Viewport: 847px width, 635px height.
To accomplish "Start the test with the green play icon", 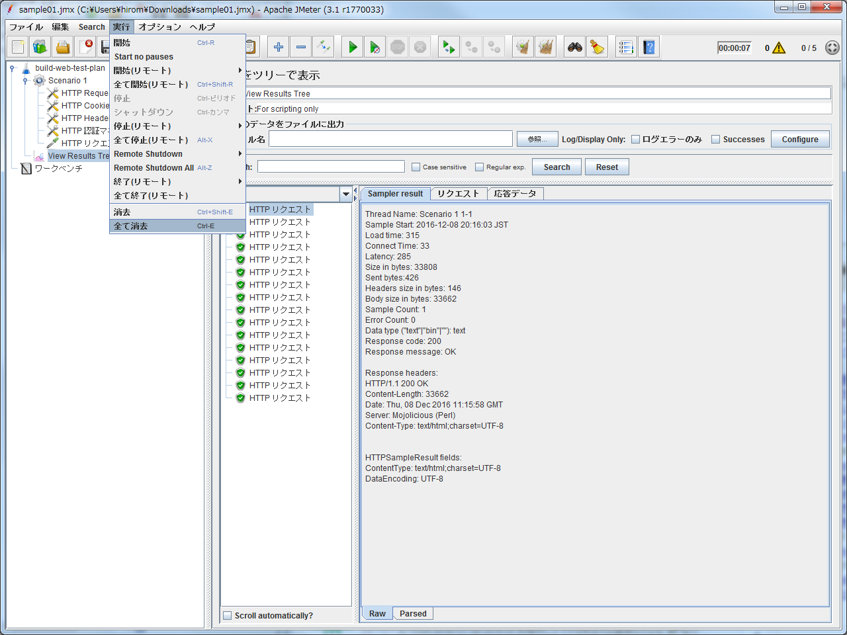I will (x=353, y=47).
